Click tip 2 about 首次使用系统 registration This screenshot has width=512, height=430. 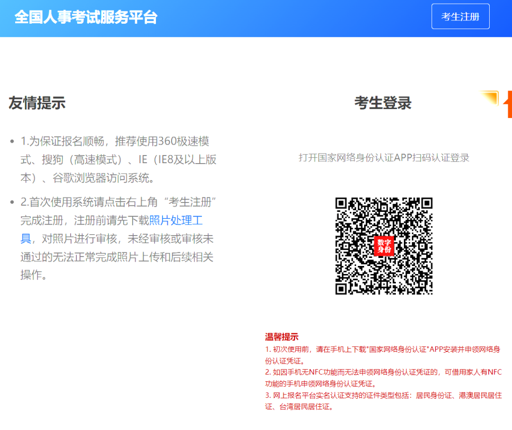[118, 238]
